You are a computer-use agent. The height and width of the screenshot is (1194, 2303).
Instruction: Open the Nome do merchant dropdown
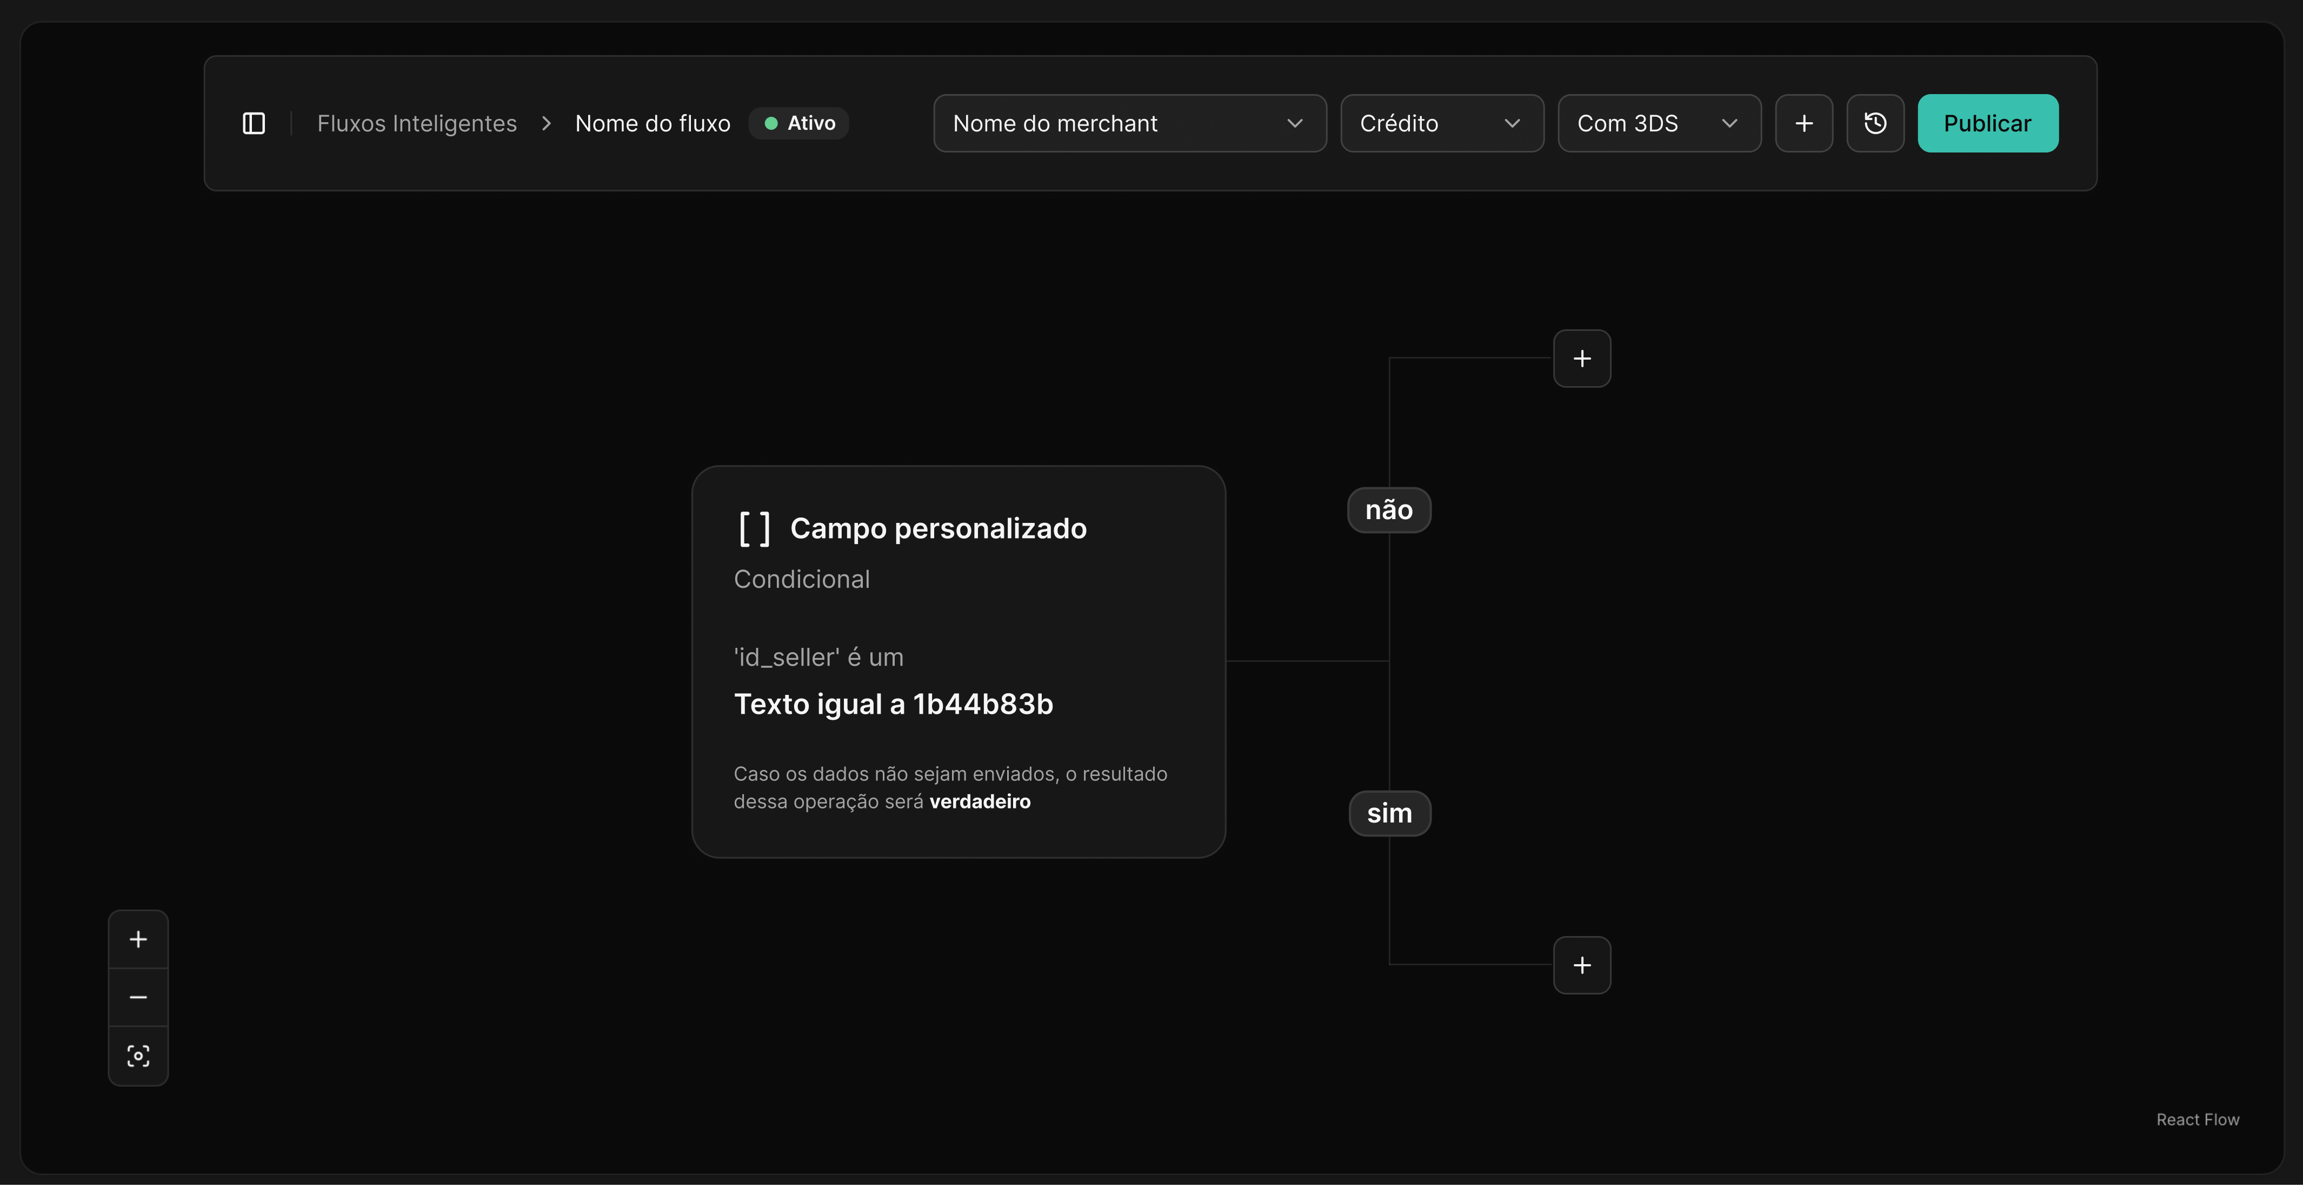1130,123
